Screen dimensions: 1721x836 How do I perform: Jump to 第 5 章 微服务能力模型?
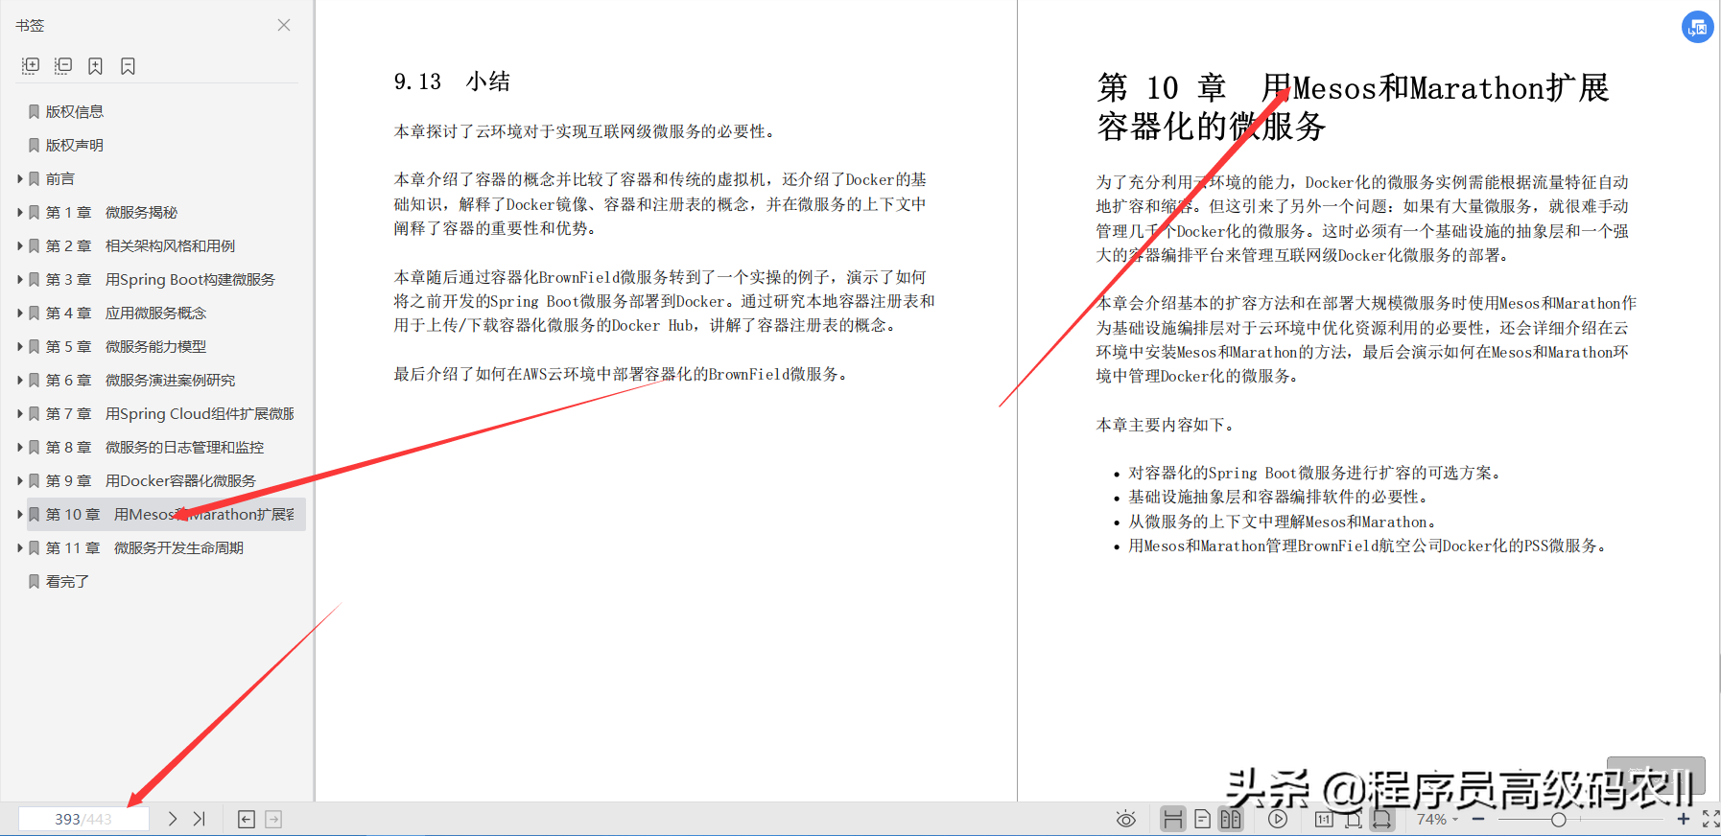(x=126, y=346)
